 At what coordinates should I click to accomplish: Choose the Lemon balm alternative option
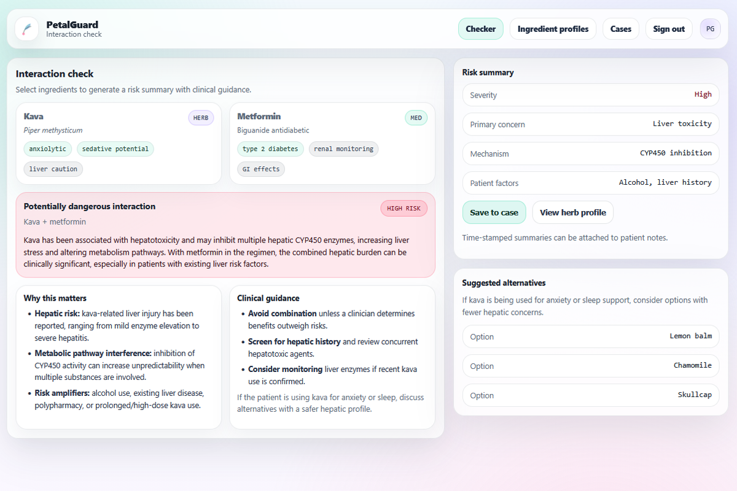coord(590,336)
